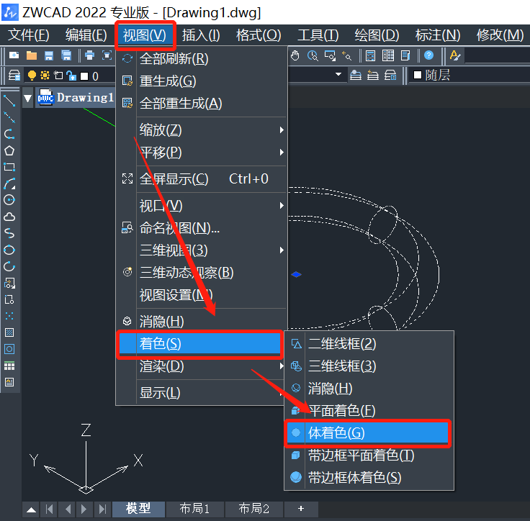Select the Elliptical Arc tool
This screenshot has height=521, width=530.
[x=9, y=266]
